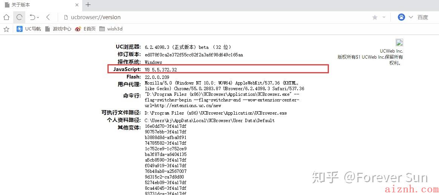Open the 游戏中心 bookmark
This screenshot has height=195, width=439.
click(x=58, y=29)
